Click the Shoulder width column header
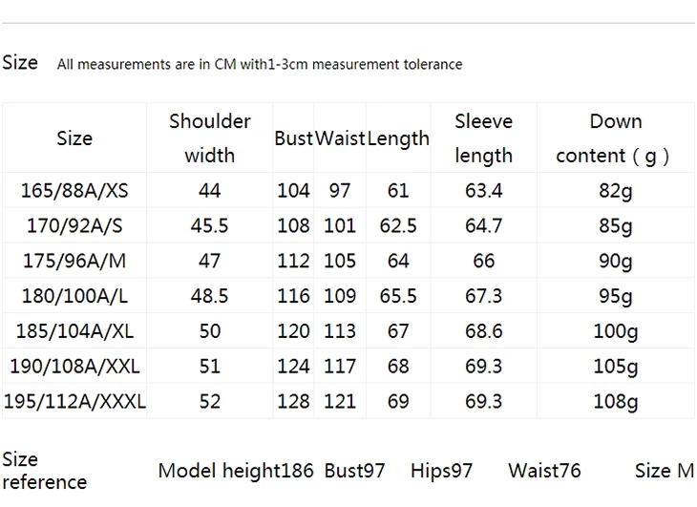The height and width of the screenshot is (507, 697). click(209, 138)
